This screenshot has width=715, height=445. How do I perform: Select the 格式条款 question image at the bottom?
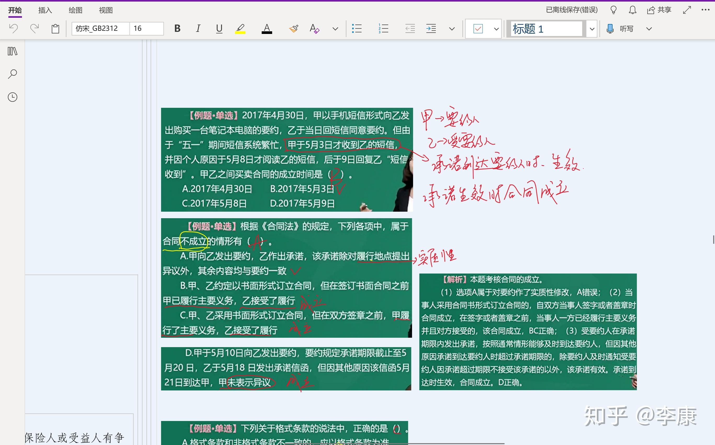coord(284,433)
